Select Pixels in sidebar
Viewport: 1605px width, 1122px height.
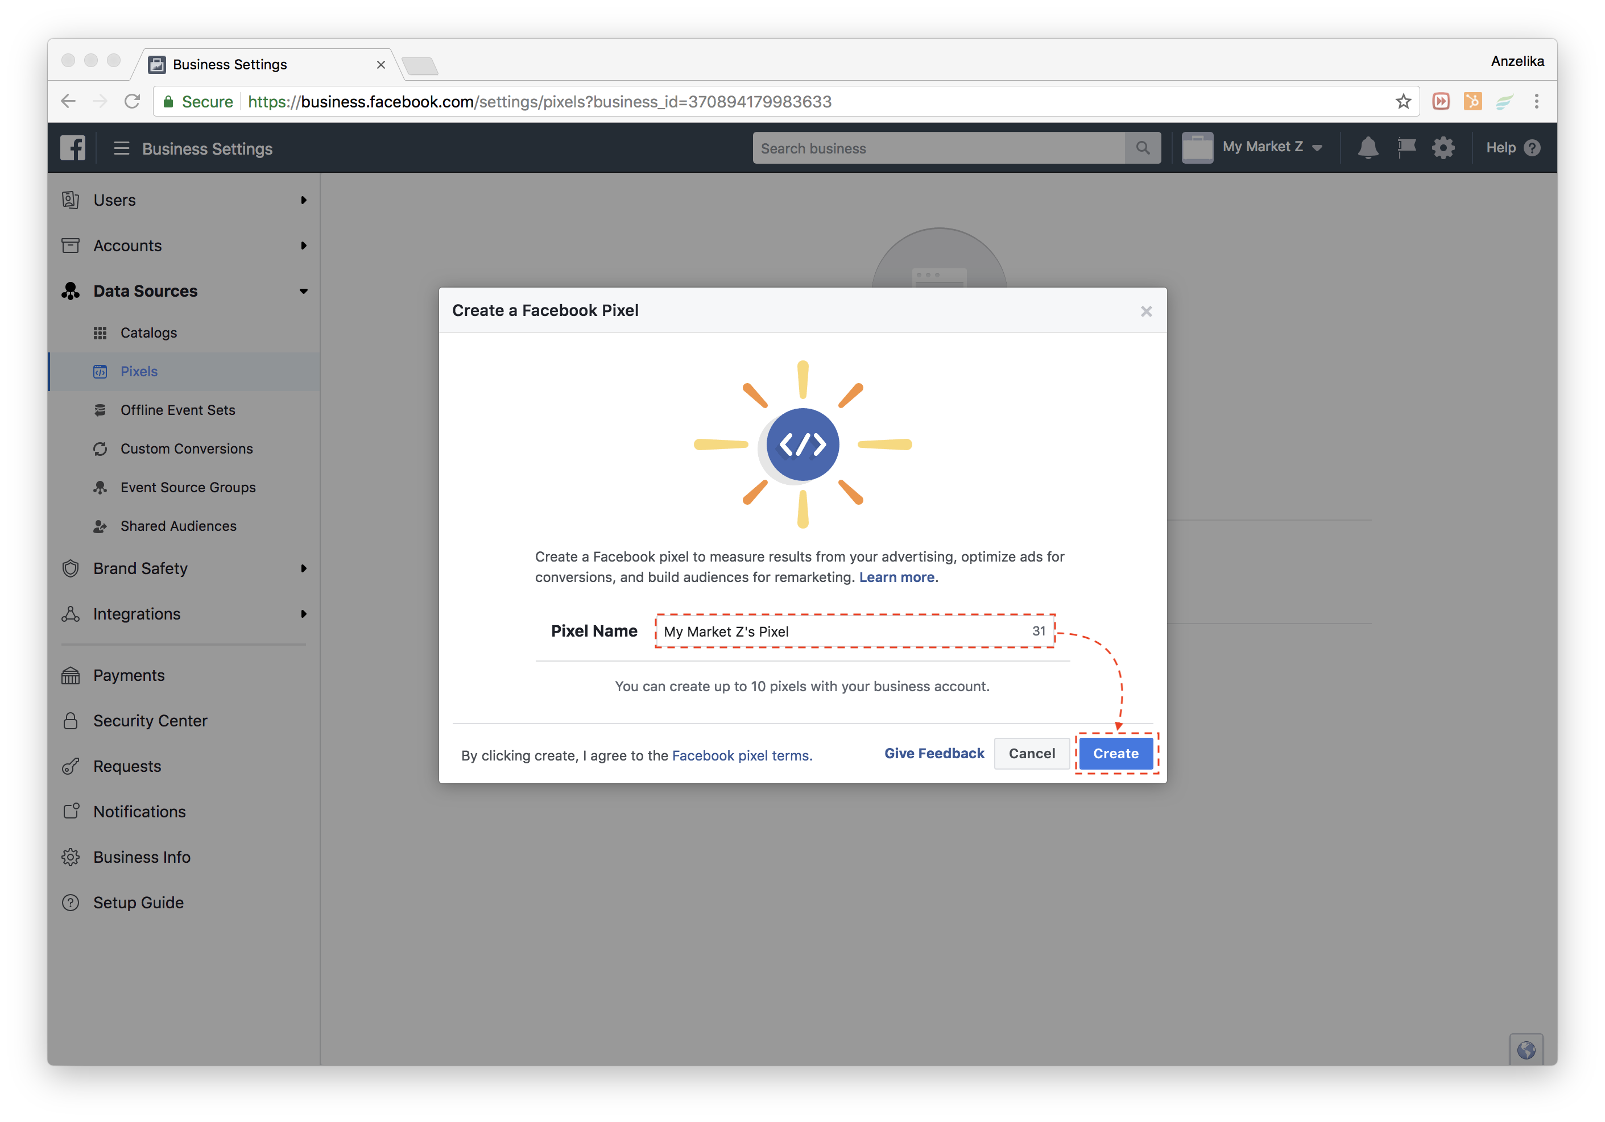pos(184,371)
